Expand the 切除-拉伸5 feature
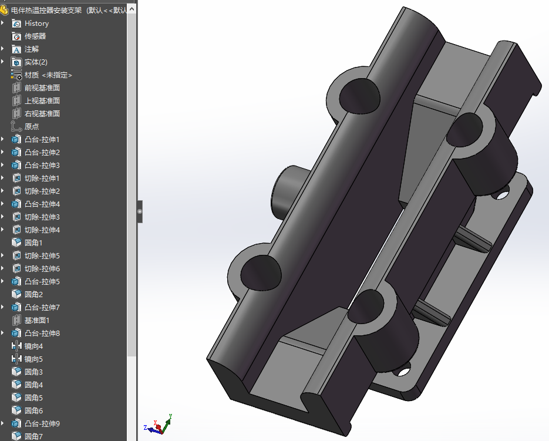The image size is (549, 441). [3, 255]
